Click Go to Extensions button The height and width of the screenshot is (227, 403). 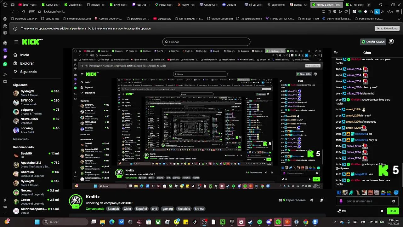(x=387, y=28)
